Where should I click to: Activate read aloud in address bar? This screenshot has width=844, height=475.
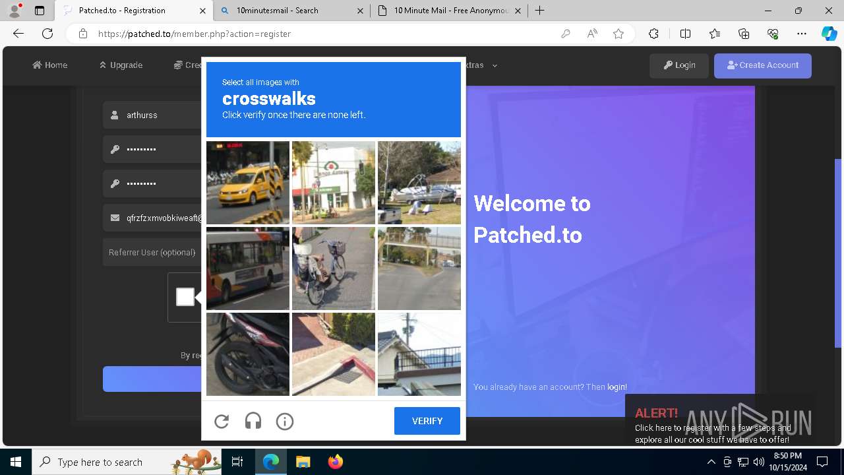tap(592, 34)
